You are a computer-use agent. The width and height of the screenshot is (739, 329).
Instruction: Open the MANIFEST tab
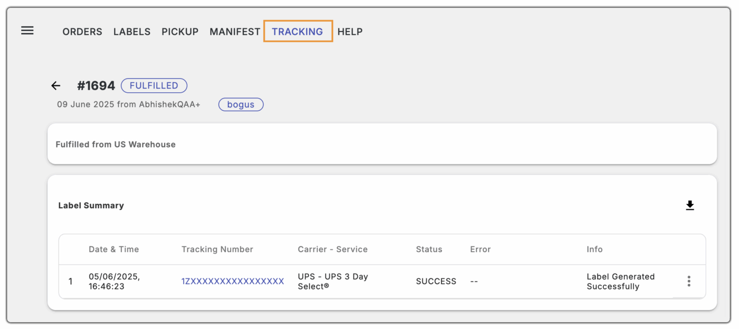tap(234, 32)
